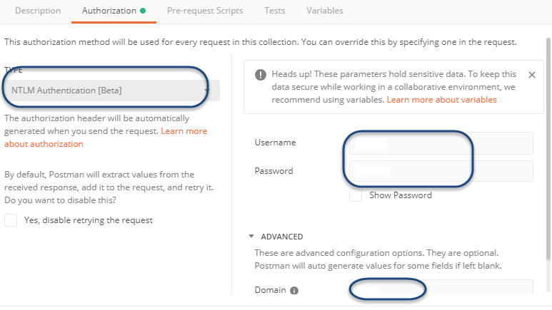
Task: Select the Variables tab
Action: pos(325,11)
